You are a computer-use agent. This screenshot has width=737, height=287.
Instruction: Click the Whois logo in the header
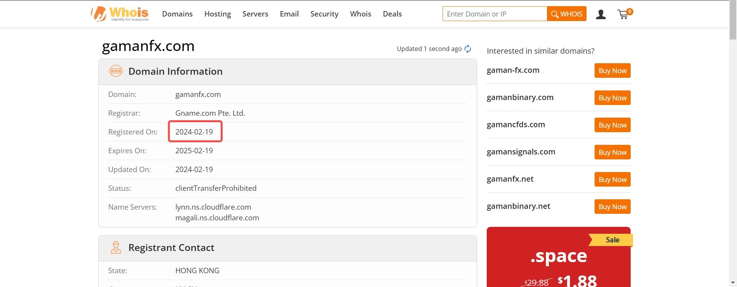pos(120,14)
